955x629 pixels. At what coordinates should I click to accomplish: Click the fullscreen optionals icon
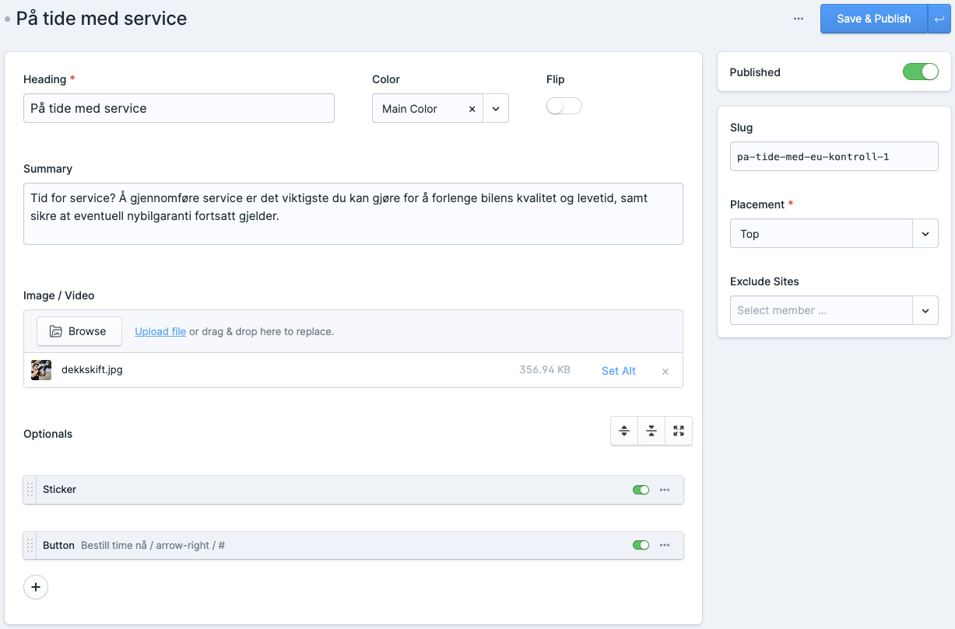679,431
